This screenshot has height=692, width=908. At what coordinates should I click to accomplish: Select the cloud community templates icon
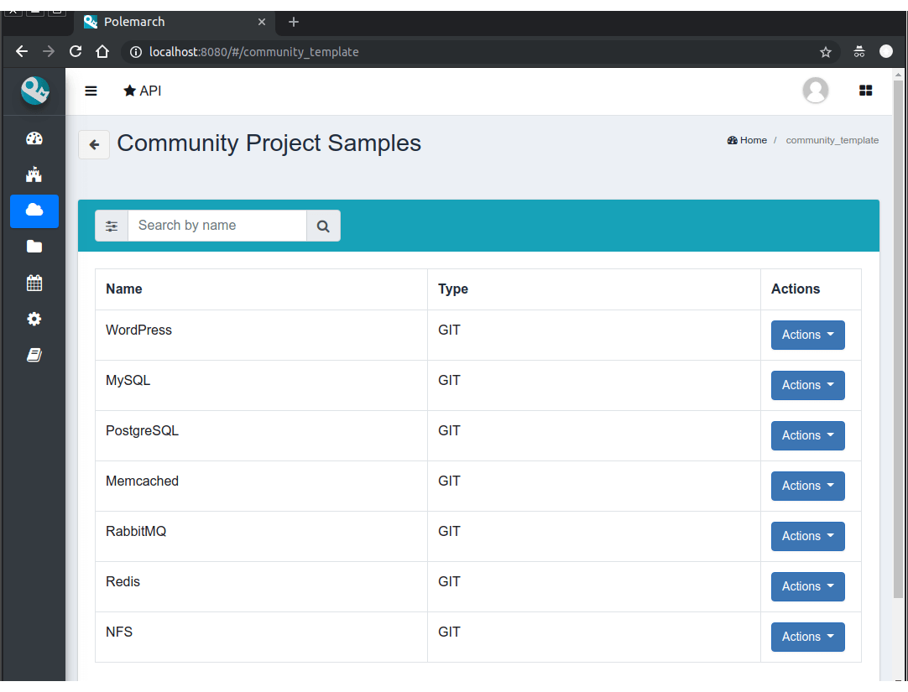pyautogui.click(x=34, y=211)
